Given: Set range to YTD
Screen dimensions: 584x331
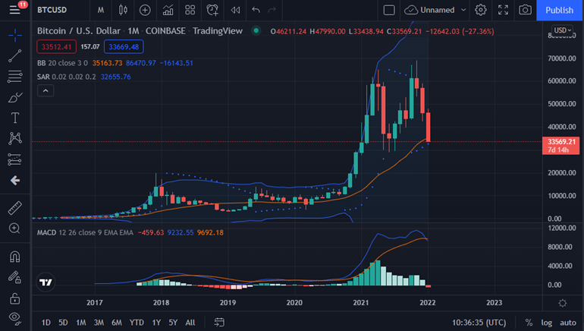Looking at the screenshot, I should coord(137,323).
